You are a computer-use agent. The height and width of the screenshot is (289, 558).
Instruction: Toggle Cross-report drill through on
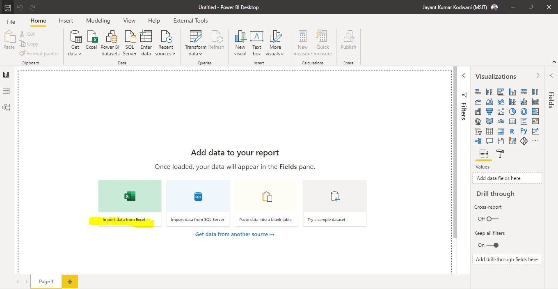pos(492,219)
